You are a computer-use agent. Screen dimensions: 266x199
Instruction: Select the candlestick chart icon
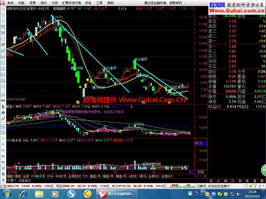3,45
